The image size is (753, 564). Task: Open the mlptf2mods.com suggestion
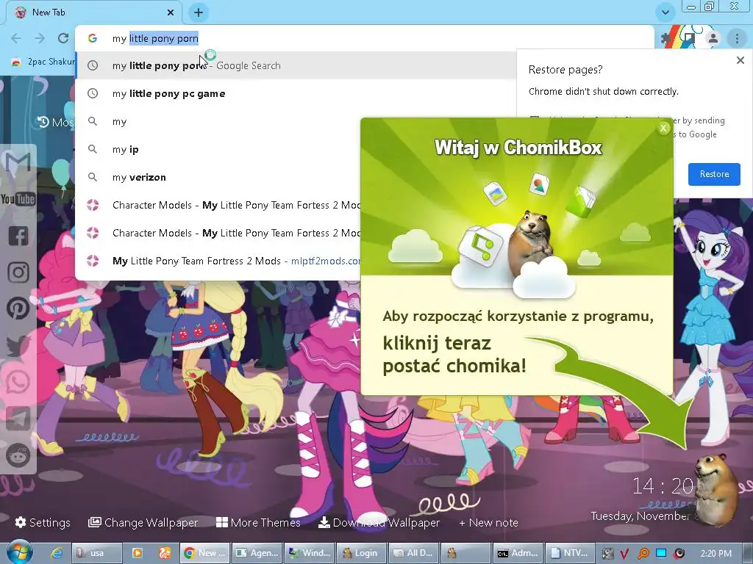(218, 261)
